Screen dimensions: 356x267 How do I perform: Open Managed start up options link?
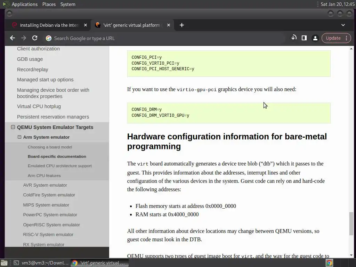[x=45, y=80]
